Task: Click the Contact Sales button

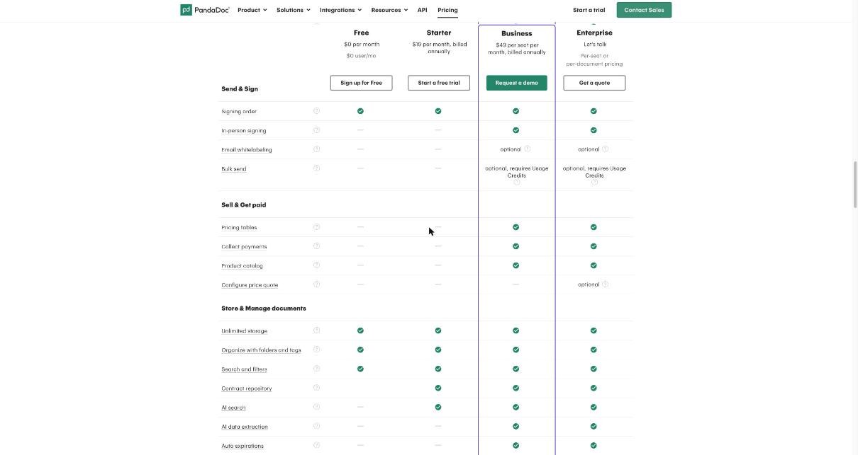Action: coord(644,10)
